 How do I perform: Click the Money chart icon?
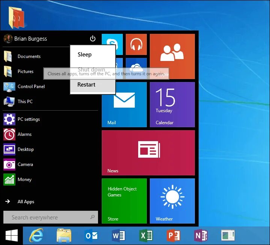9,180
